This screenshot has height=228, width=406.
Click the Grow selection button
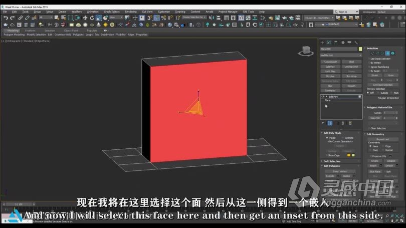tap(391, 75)
